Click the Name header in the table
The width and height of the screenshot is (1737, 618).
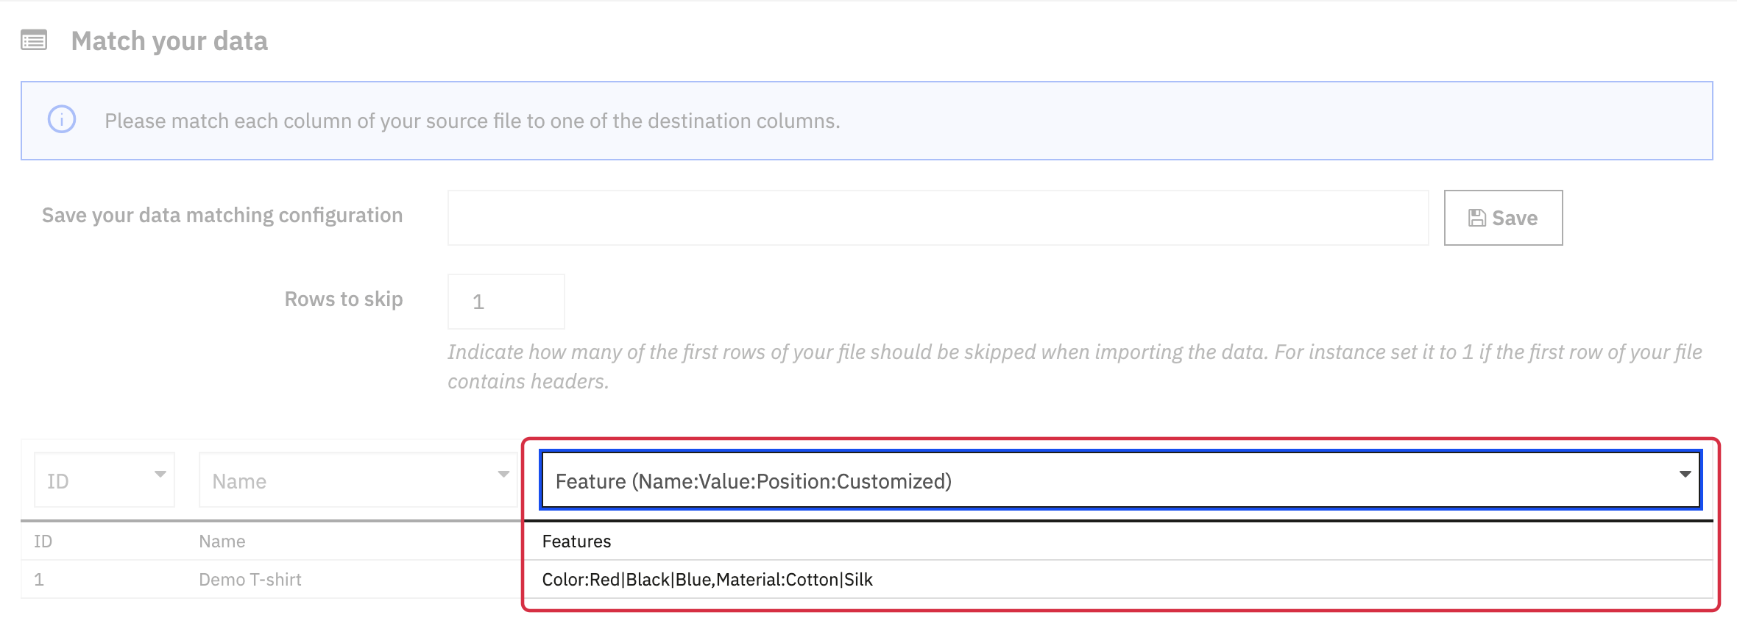click(x=222, y=541)
